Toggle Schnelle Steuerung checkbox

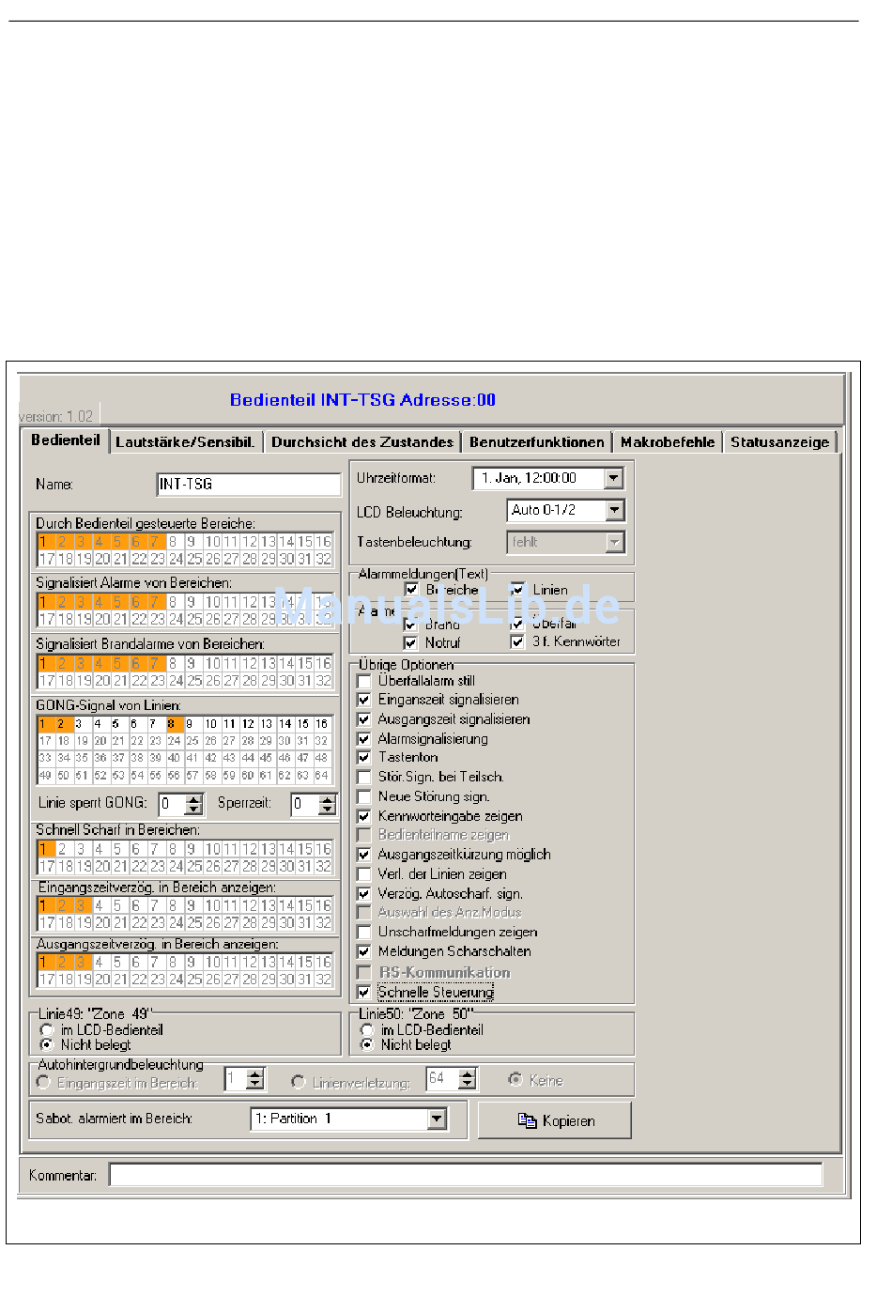click(364, 992)
